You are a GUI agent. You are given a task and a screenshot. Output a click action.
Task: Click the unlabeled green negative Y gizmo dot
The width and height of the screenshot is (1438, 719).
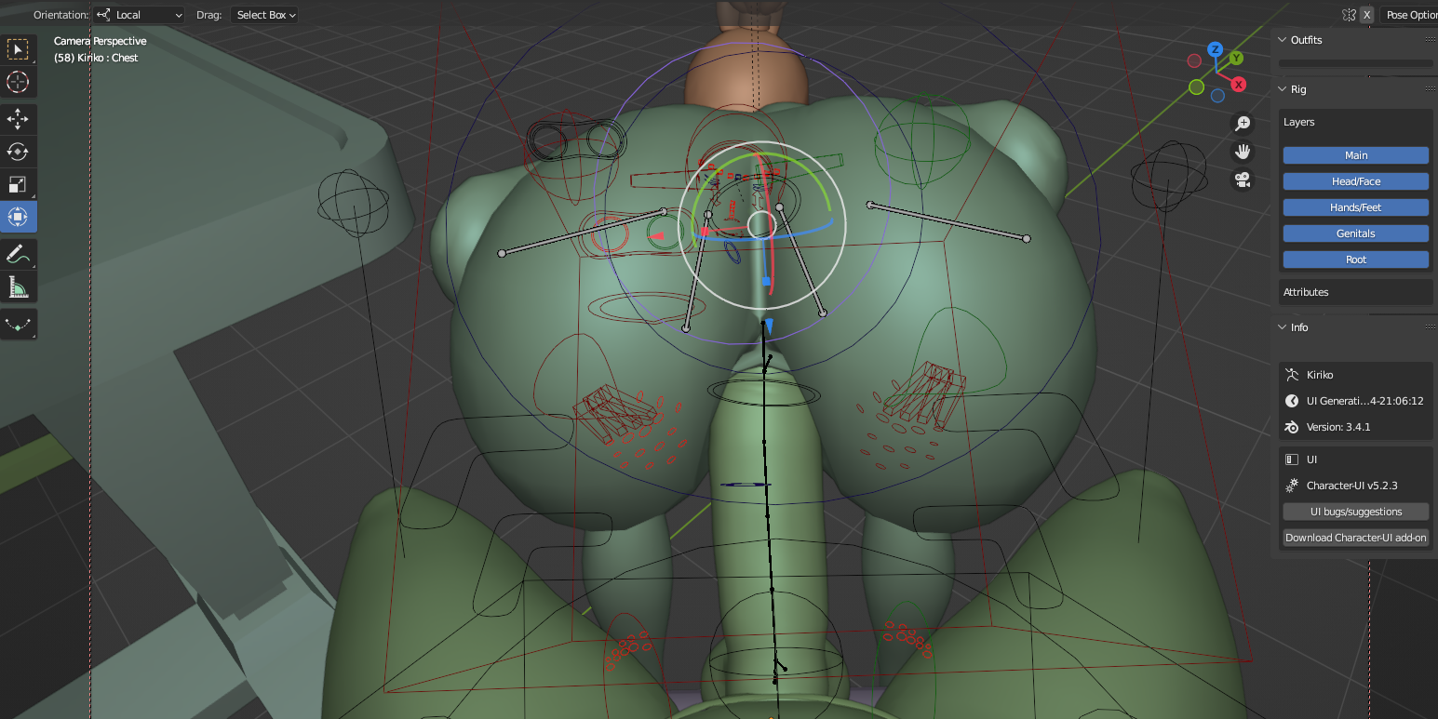(1196, 87)
